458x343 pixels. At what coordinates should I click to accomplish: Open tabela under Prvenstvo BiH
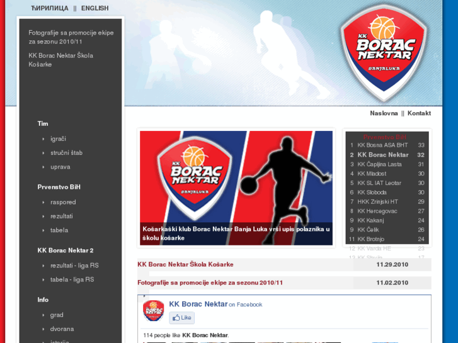[59, 230]
